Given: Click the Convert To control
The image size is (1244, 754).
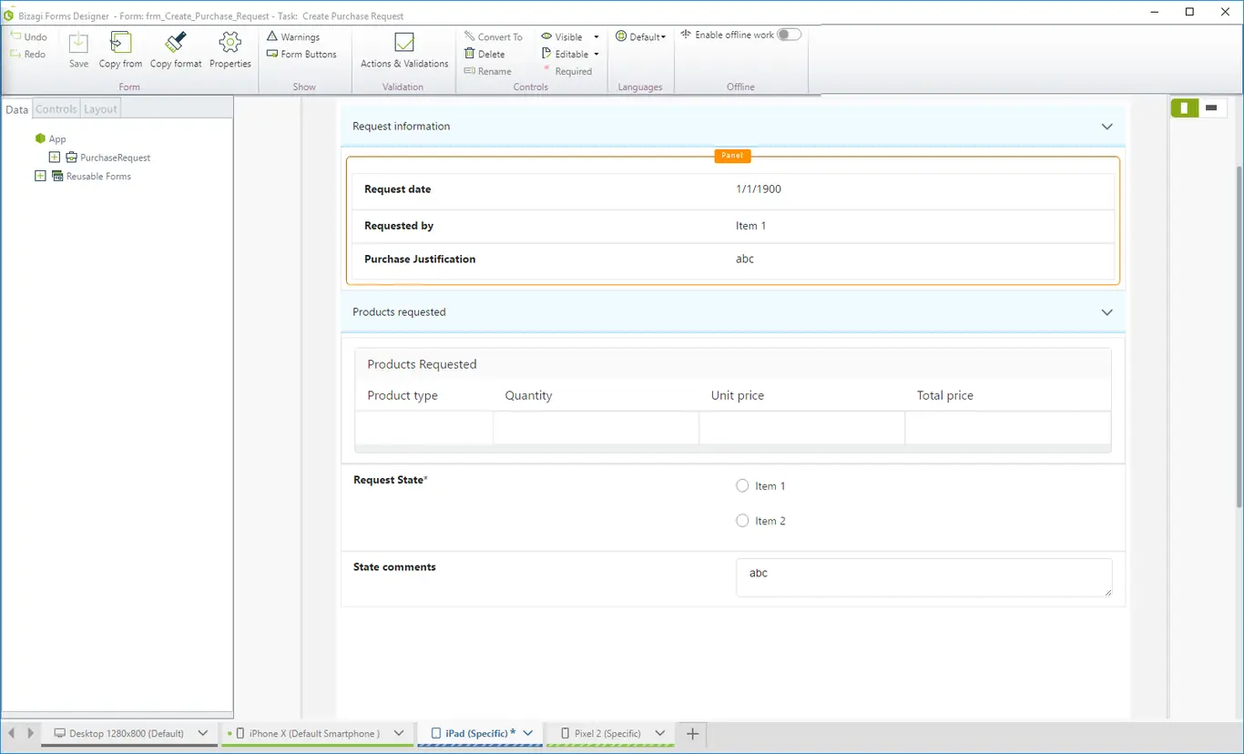Looking at the screenshot, I should pos(494,37).
